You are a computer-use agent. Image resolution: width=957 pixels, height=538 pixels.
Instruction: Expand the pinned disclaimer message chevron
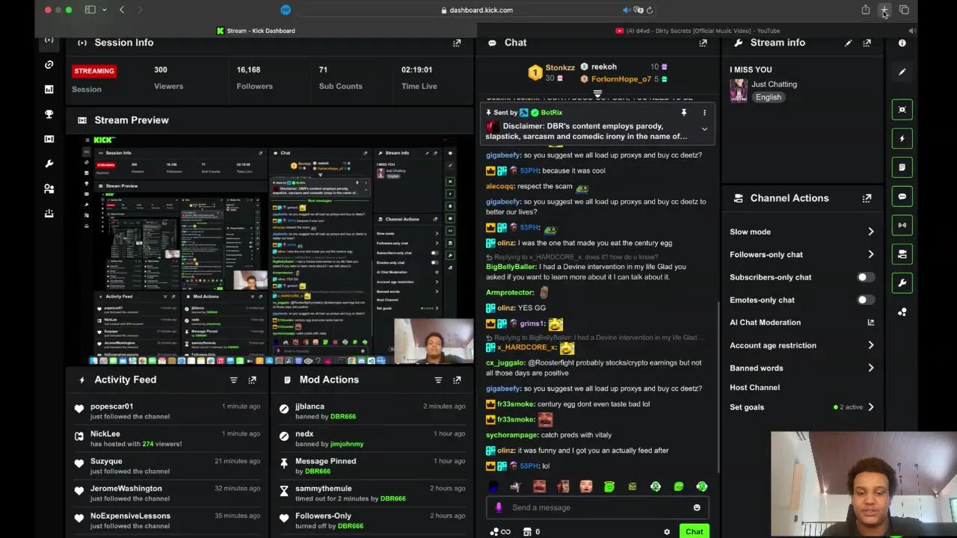[x=704, y=129]
